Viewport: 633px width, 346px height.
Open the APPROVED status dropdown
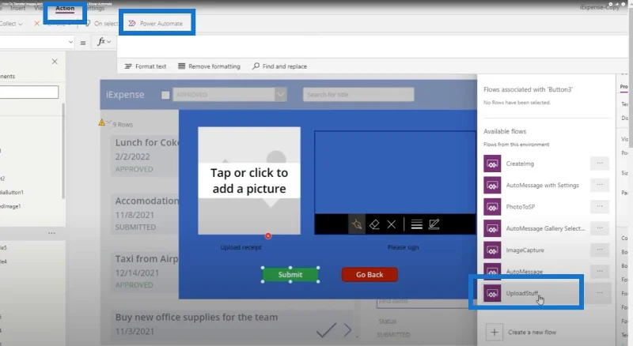tap(229, 95)
